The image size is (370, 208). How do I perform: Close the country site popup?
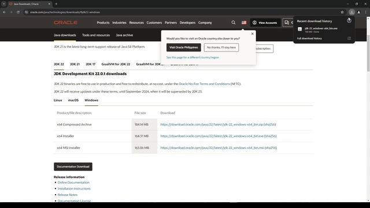(x=252, y=34)
